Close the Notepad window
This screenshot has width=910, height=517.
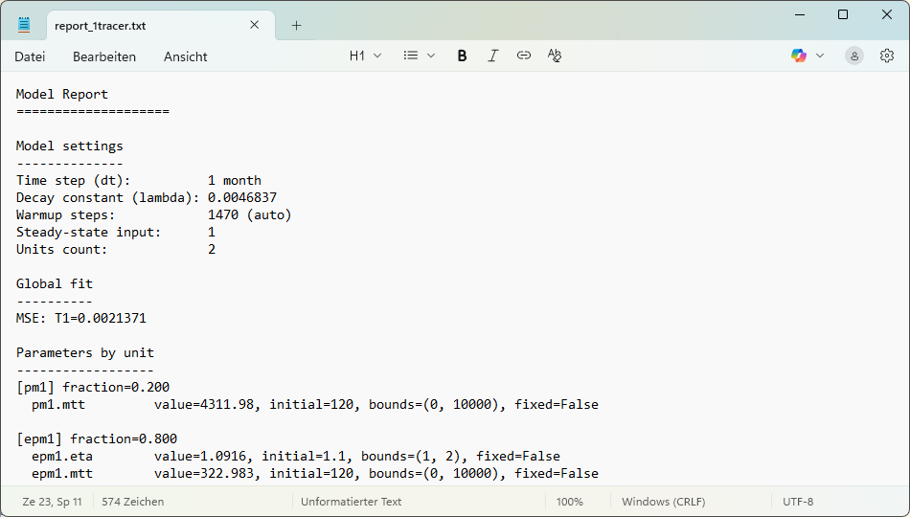[x=887, y=14]
